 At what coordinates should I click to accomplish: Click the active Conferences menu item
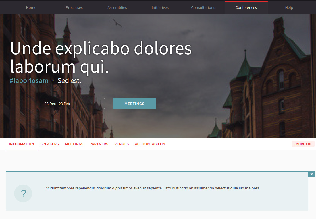pos(246,8)
